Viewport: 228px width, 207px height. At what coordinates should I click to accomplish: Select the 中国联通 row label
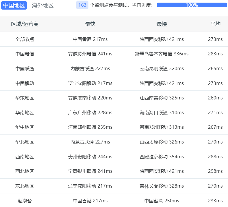pos(25,68)
